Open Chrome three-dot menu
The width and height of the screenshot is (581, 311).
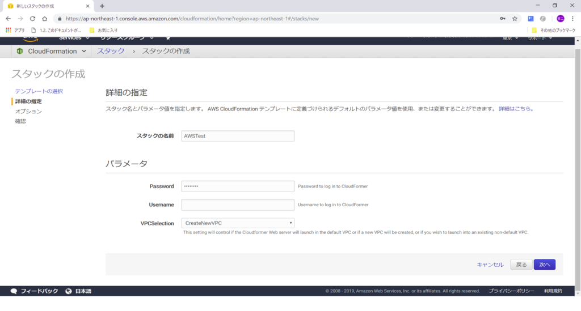click(572, 19)
